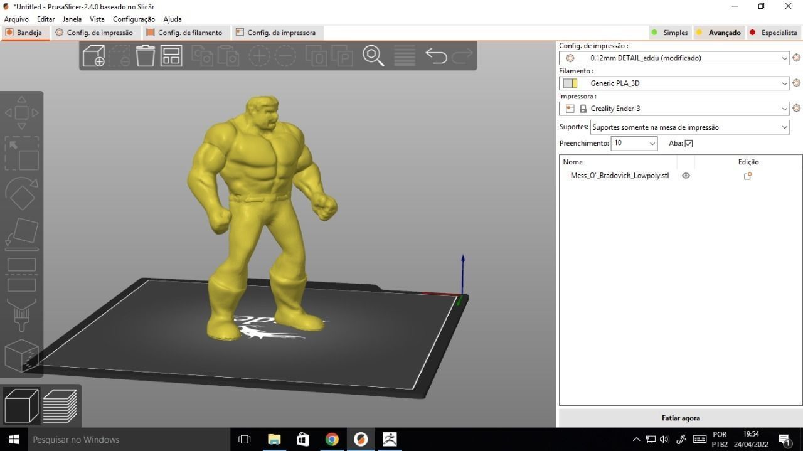Switch to sliced layers preview view
The height and width of the screenshot is (451, 803).
click(60, 405)
